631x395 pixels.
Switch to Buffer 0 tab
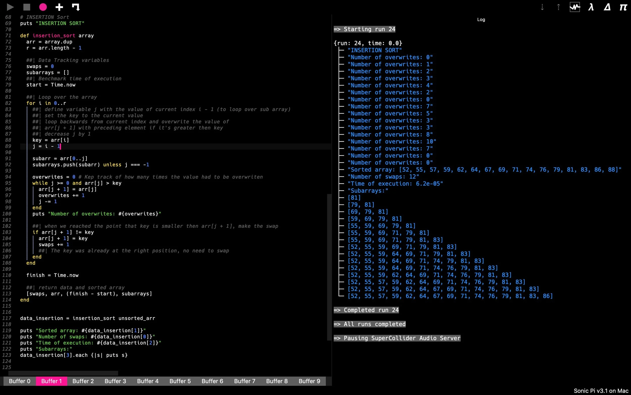(20, 381)
